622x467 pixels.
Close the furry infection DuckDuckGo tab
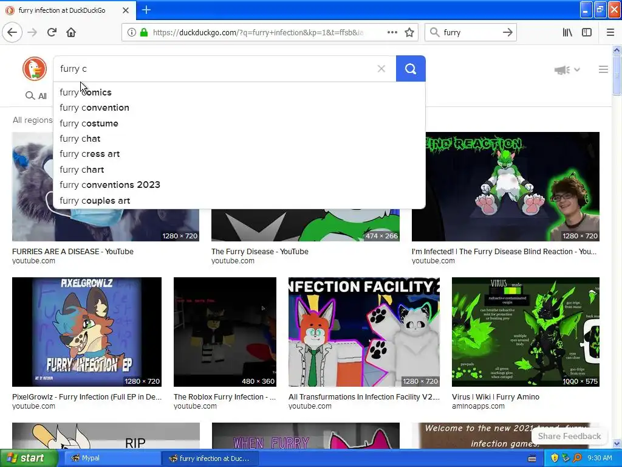pyautogui.click(x=125, y=10)
